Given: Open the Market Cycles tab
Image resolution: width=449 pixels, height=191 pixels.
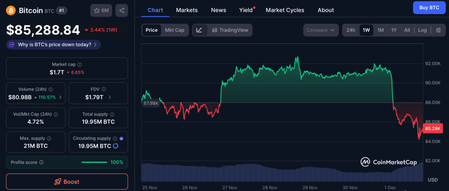Looking at the screenshot, I should tap(285, 10).
